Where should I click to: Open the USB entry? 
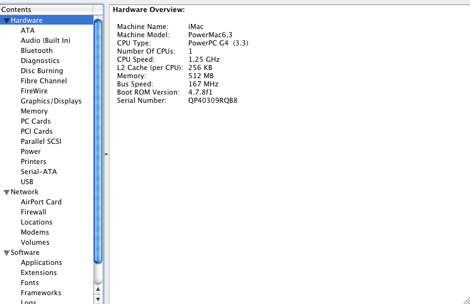[27, 182]
